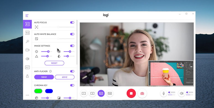The width and height of the screenshot is (214, 108).
Task: Click the sharpness slider
Action: 46,56
